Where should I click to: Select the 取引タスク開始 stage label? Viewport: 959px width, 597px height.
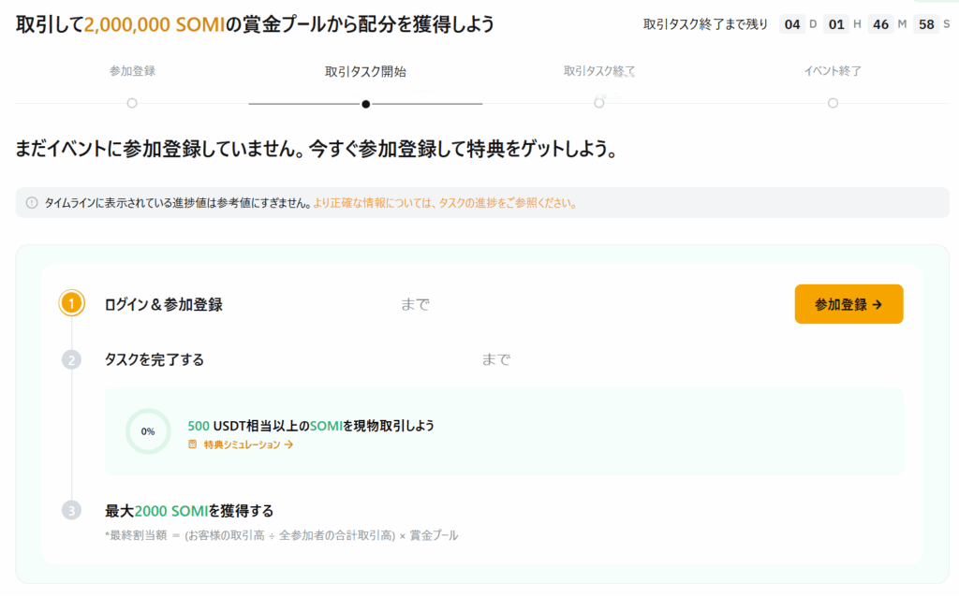pos(365,71)
